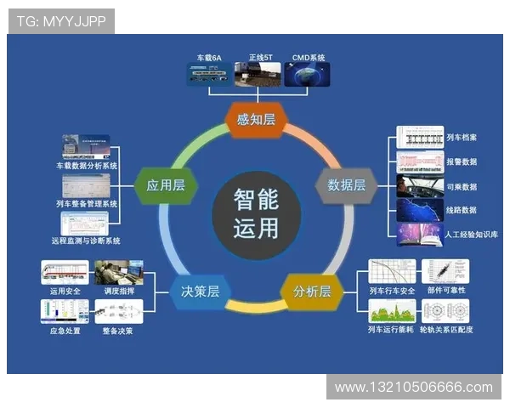510x408 pixels.
Task: Click the 列车运行能耗 caption
Action: click(x=391, y=330)
